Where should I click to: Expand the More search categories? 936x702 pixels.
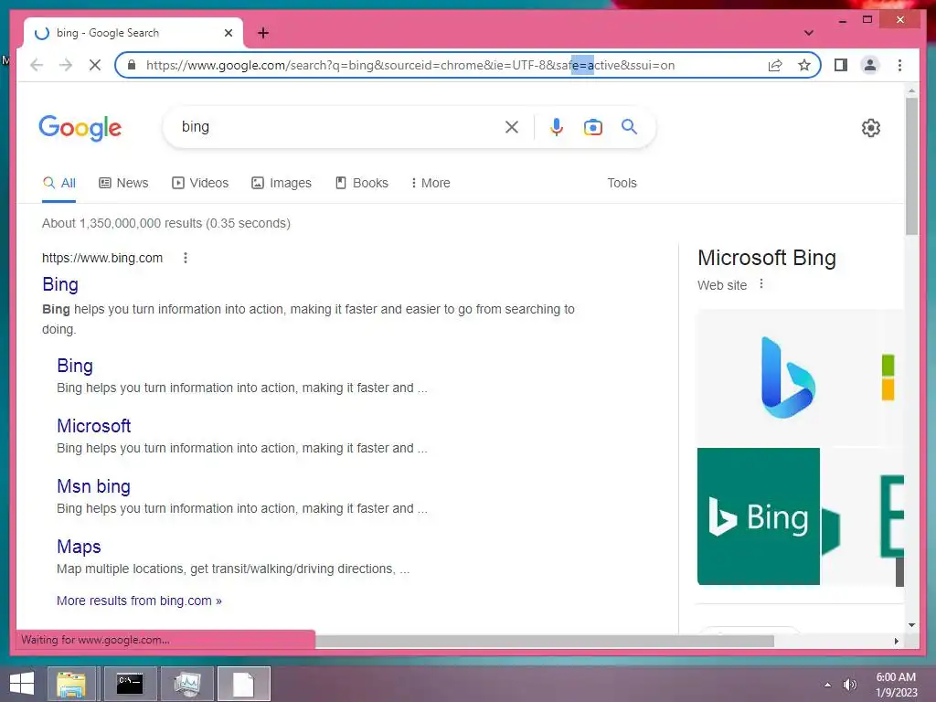point(431,183)
